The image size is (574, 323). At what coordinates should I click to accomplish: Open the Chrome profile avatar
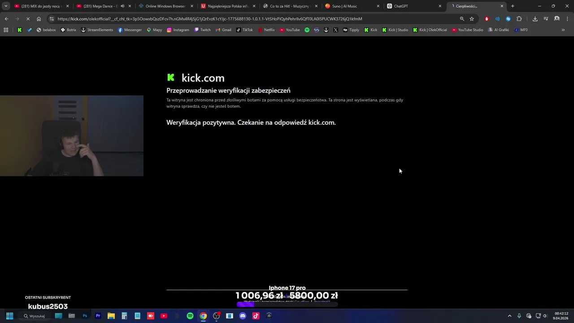point(557,19)
